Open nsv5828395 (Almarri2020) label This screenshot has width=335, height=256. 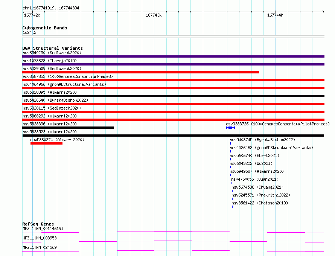(x=50, y=92)
